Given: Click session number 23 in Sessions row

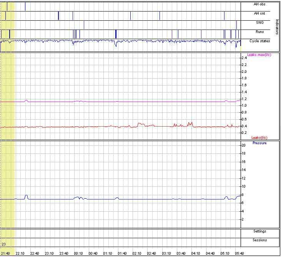Looking at the screenshot, I should tap(3, 244).
